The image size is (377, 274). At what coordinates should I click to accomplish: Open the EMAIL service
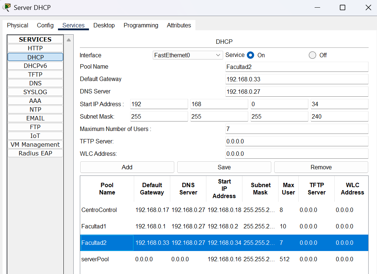(x=35, y=118)
